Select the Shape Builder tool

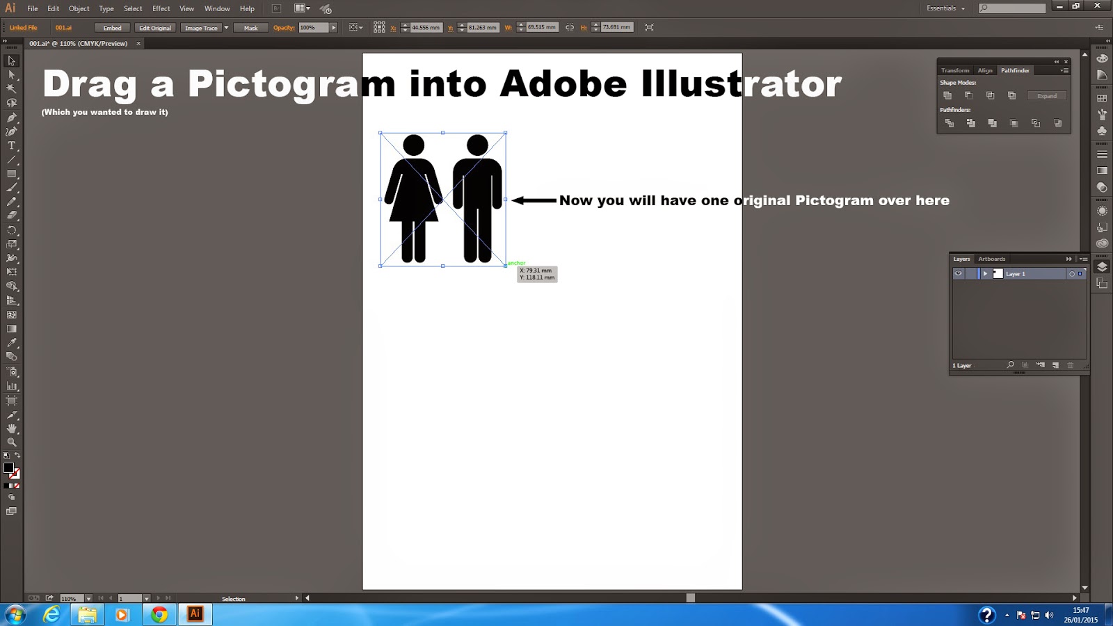point(12,287)
